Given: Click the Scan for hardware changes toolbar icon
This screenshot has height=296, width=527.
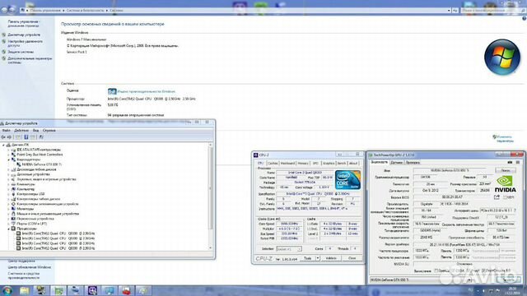Looking at the screenshot, I should point(41,137).
